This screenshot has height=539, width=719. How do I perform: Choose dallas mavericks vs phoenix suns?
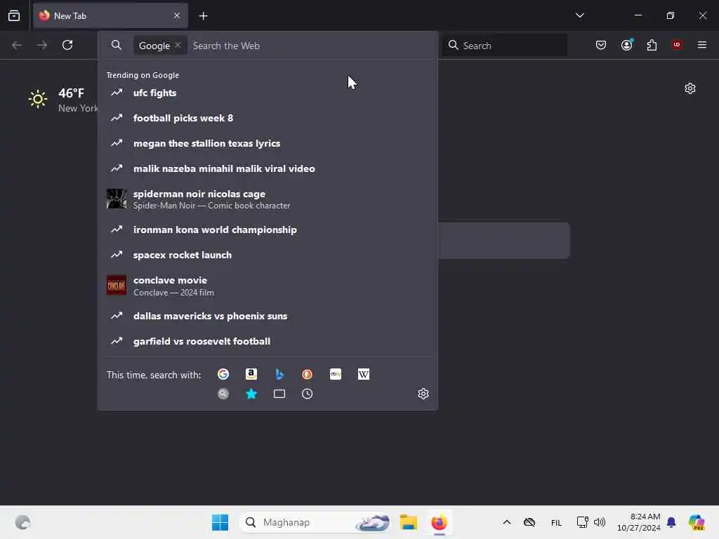268,316
